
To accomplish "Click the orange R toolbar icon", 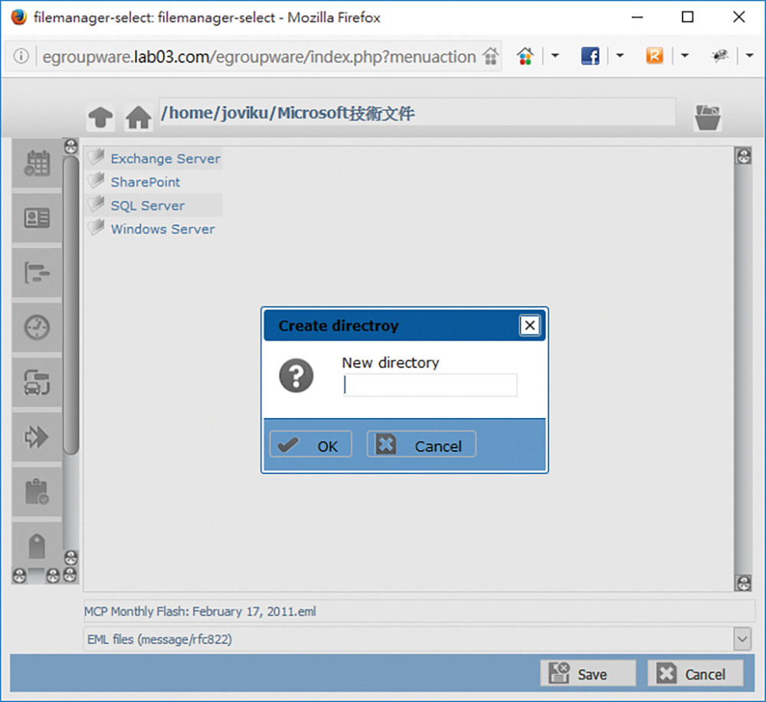I will pyautogui.click(x=655, y=56).
